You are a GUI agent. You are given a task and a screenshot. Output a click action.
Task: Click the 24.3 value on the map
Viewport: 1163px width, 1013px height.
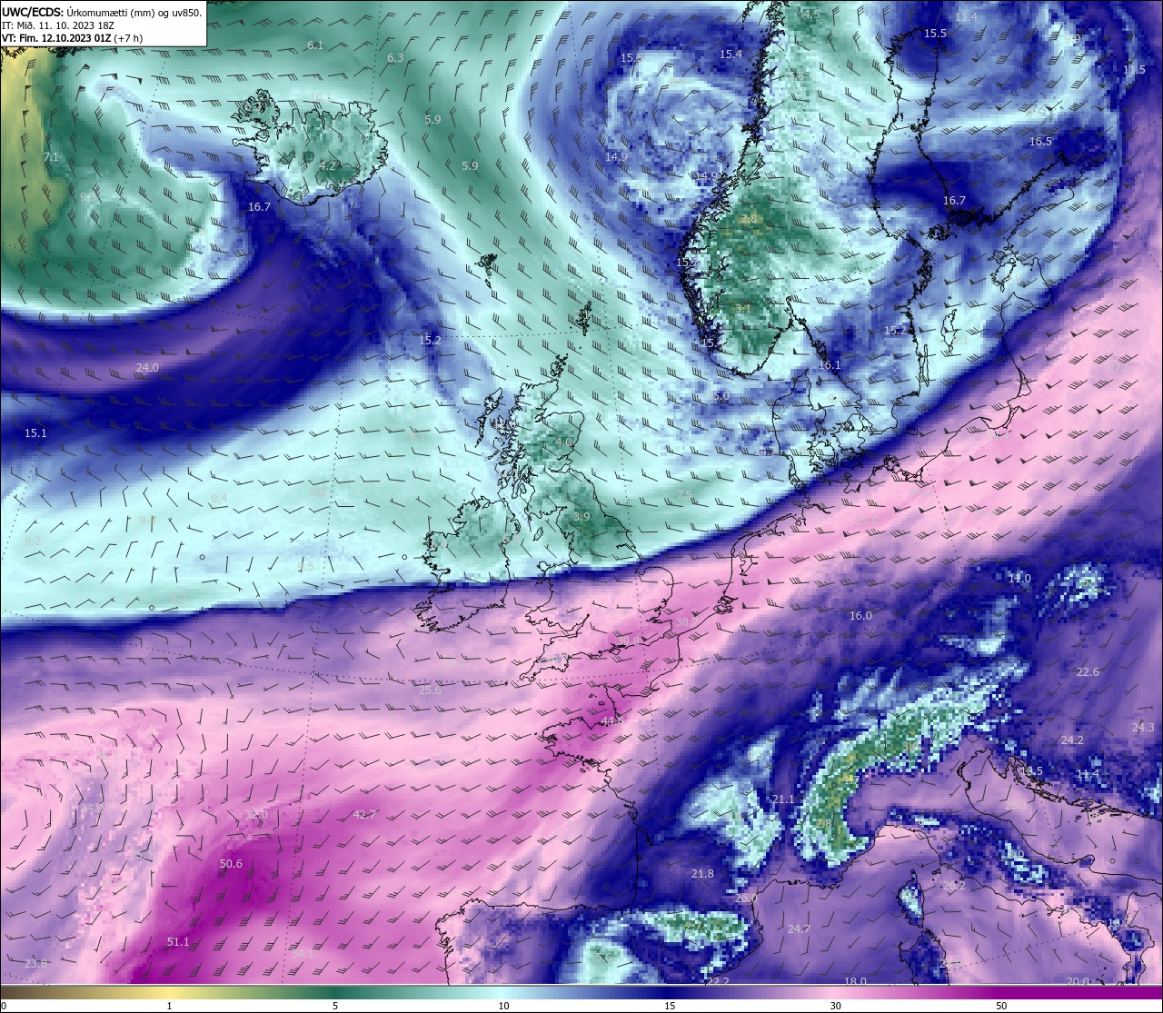coord(1143,728)
